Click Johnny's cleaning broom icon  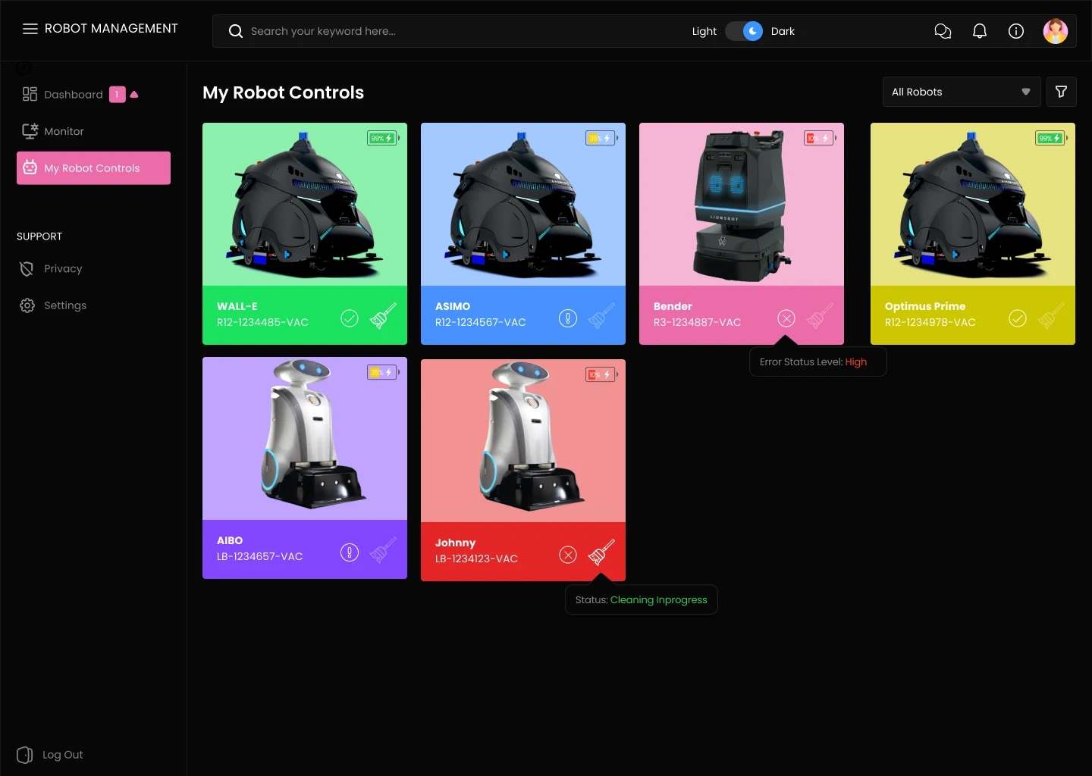(x=601, y=552)
